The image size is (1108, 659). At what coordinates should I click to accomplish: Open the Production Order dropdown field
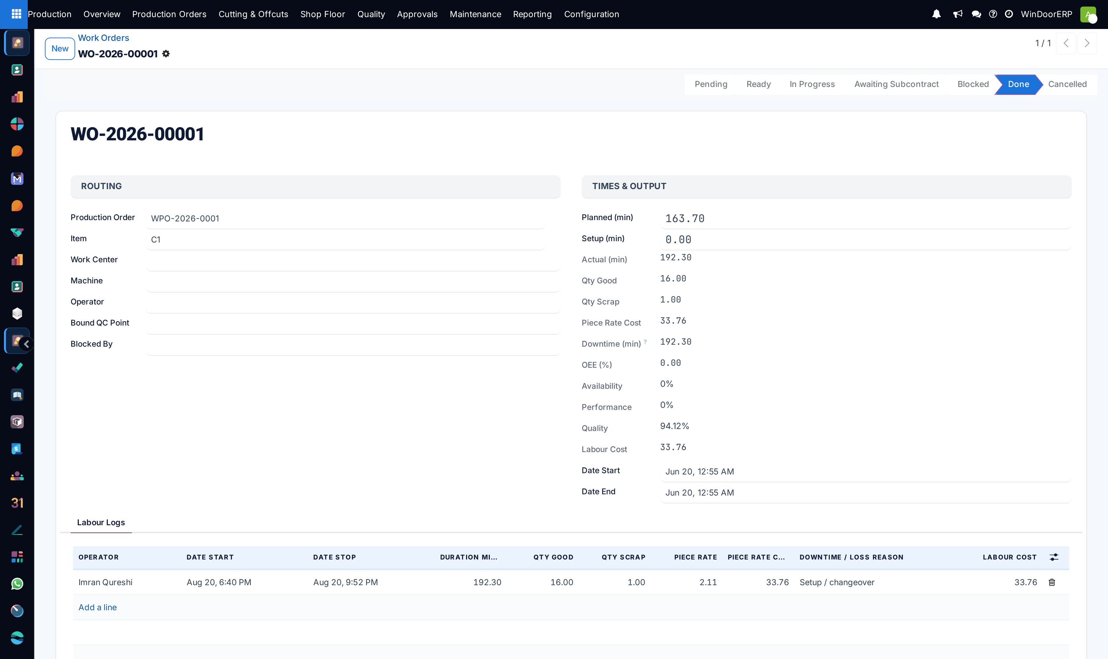(x=345, y=218)
